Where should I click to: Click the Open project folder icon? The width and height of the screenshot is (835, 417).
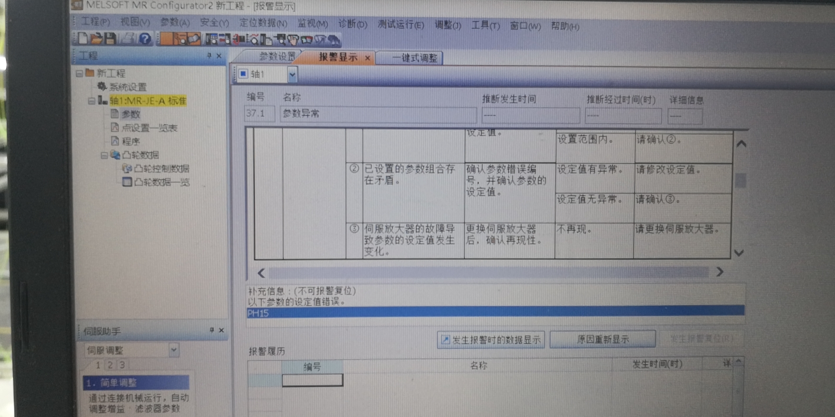(97, 39)
